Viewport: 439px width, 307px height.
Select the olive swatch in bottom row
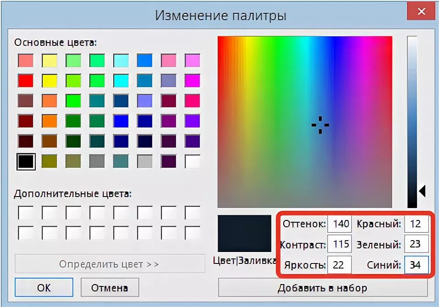tap(49, 161)
